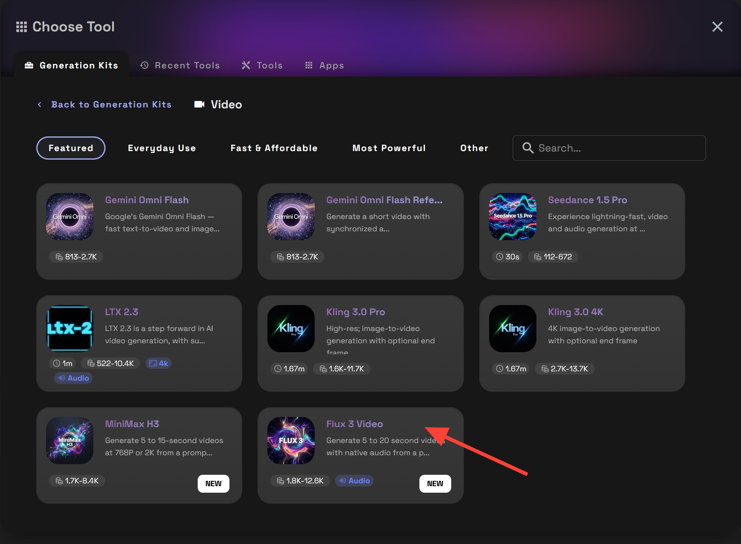Click the Search input field
This screenshot has height=544, width=741.
(609, 148)
